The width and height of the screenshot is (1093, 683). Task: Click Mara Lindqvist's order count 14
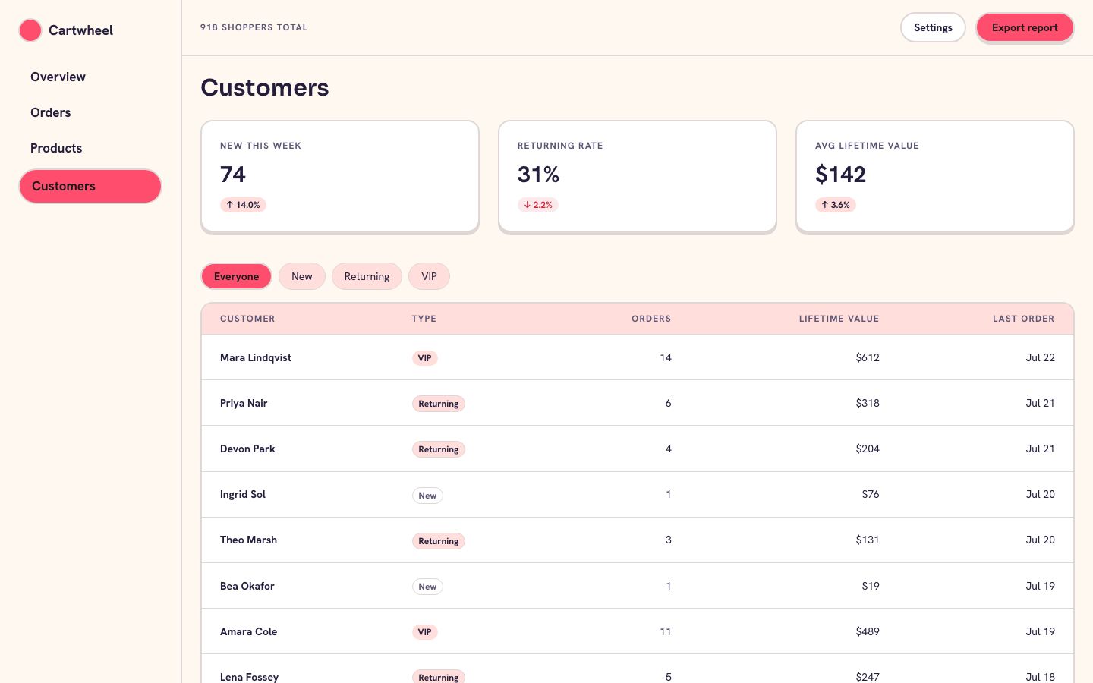point(666,357)
